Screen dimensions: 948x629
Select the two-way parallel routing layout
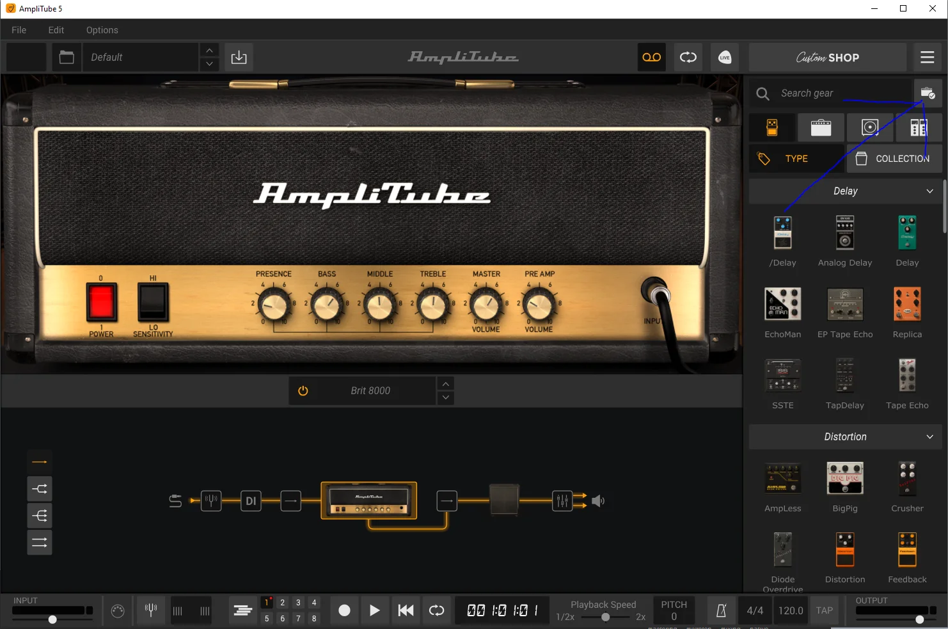(40, 489)
